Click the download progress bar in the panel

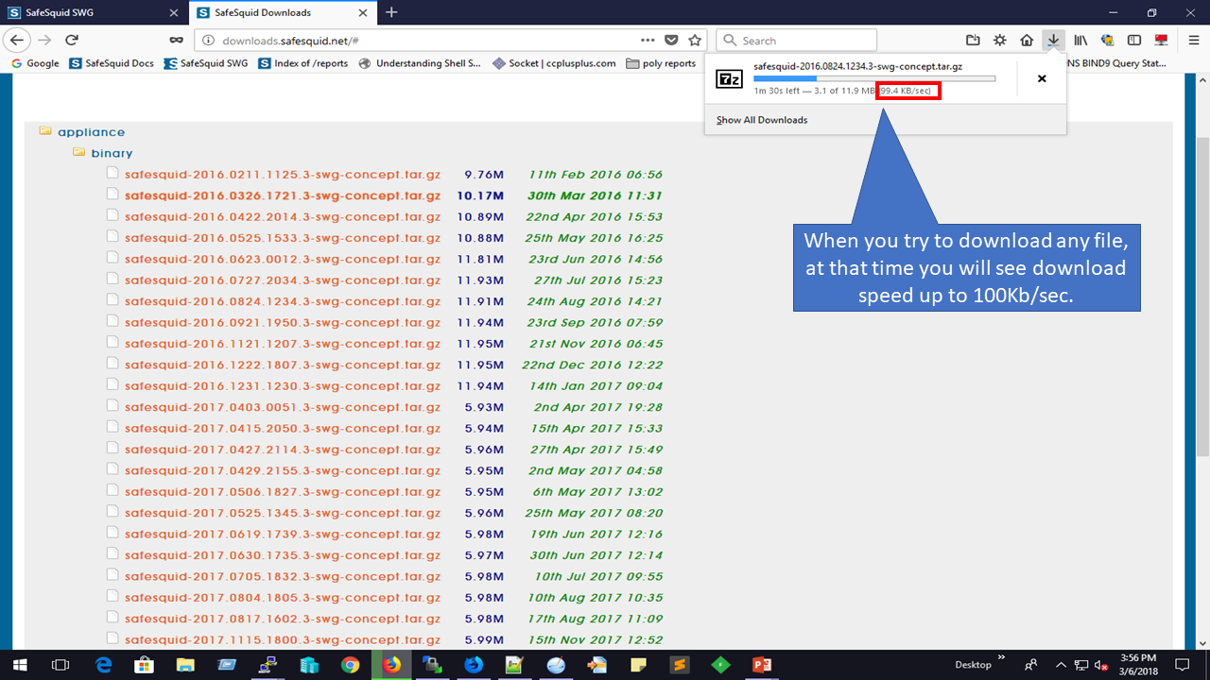tap(874, 79)
